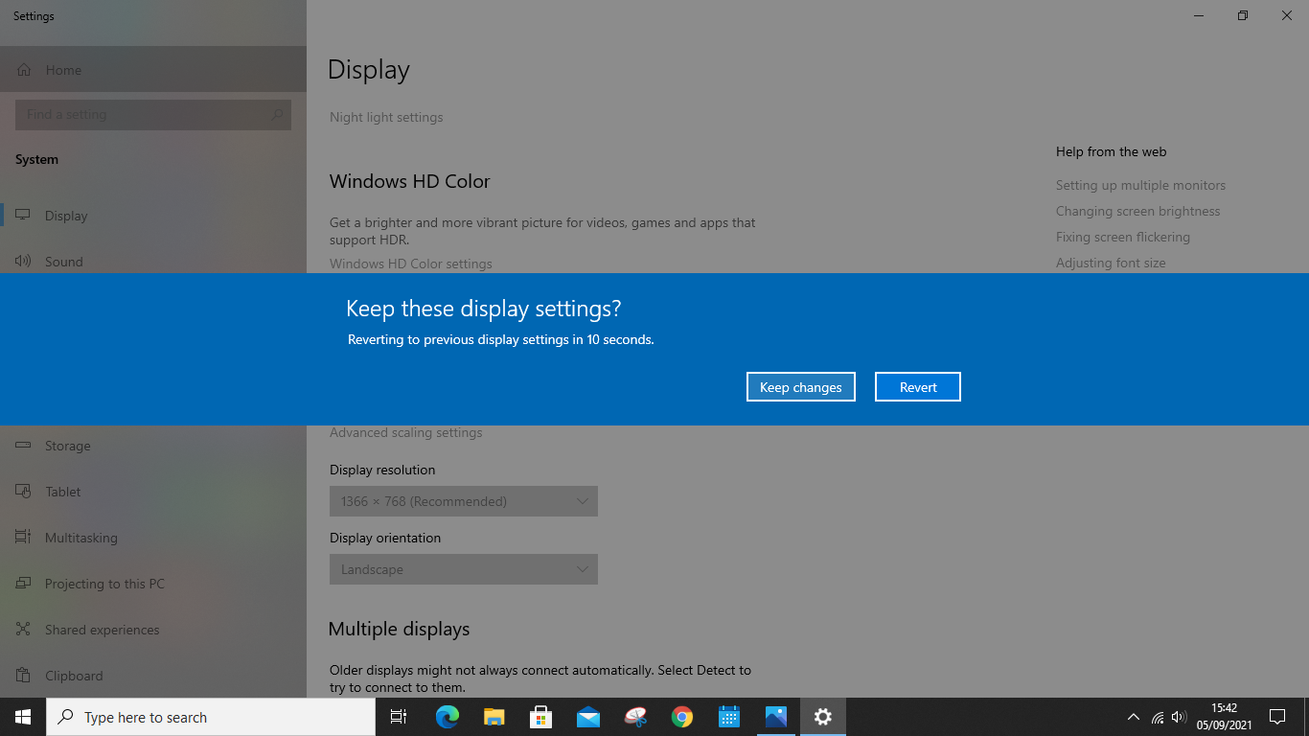Viewport: 1309px width, 736px height.
Task: Open Clipboard settings via its sidebar icon
Action: tap(22, 676)
